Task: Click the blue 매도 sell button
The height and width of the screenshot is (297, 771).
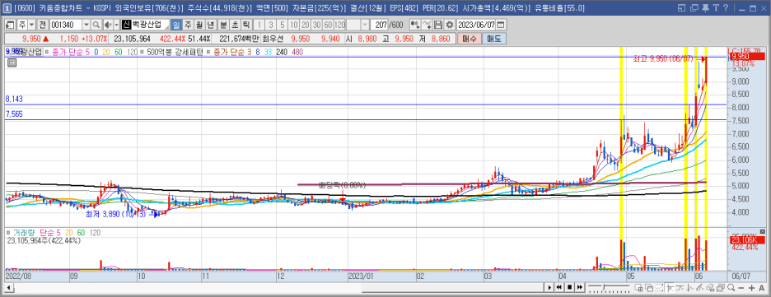Action: pos(494,39)
